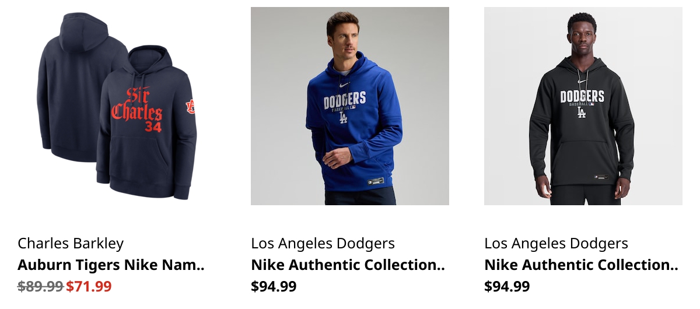
Task: Click the $94.99 price under the blue hoodie
Action: 274,286
